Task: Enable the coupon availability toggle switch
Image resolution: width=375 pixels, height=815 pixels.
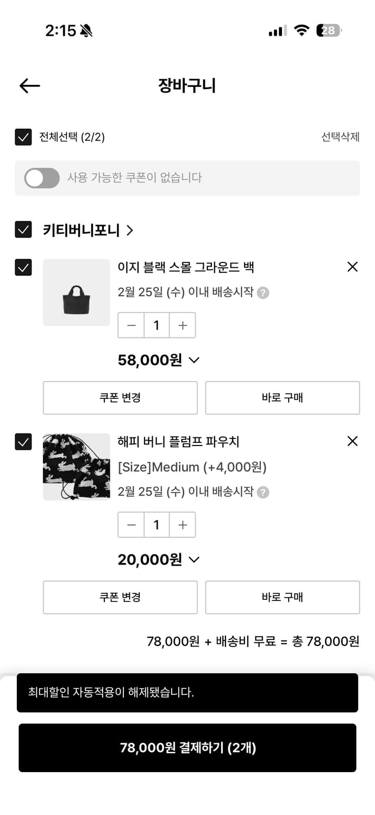Action: point(42,178)
